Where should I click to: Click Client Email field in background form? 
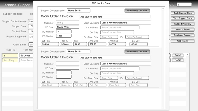tap(31, 44)
